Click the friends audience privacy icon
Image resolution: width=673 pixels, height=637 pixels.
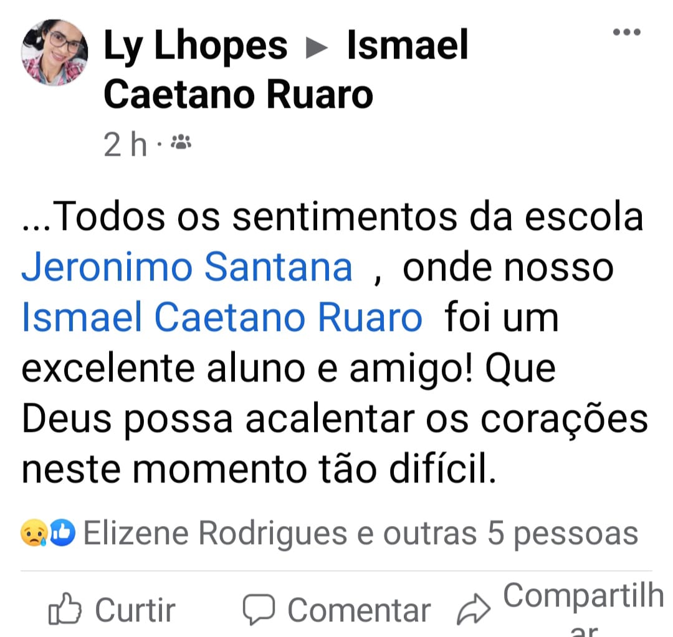(181, 141)
